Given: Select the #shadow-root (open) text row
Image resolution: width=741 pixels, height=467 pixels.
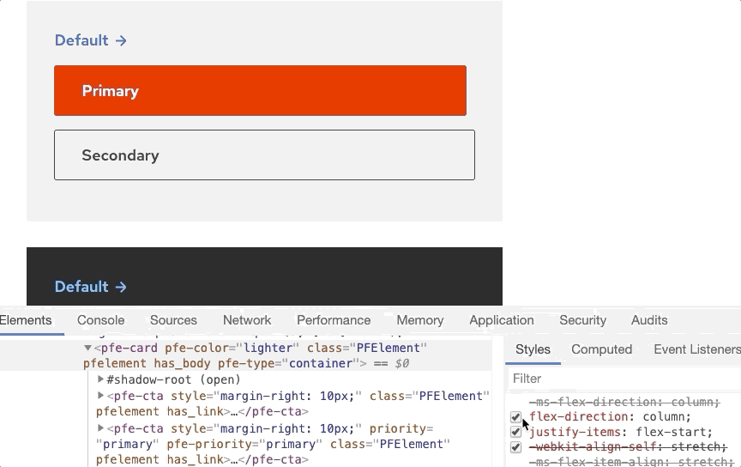Looking at the screenshot, I should click(173, 379).
